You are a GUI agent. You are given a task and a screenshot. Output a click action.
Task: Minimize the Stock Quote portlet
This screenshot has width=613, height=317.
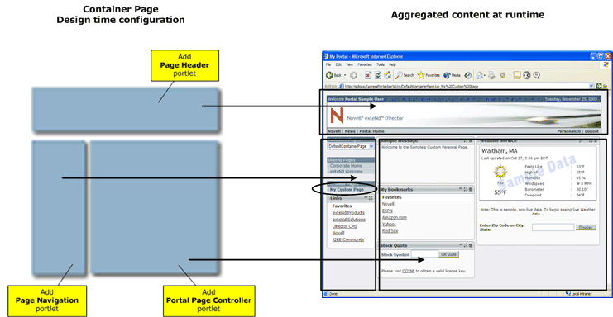click(x=462, y=245)
